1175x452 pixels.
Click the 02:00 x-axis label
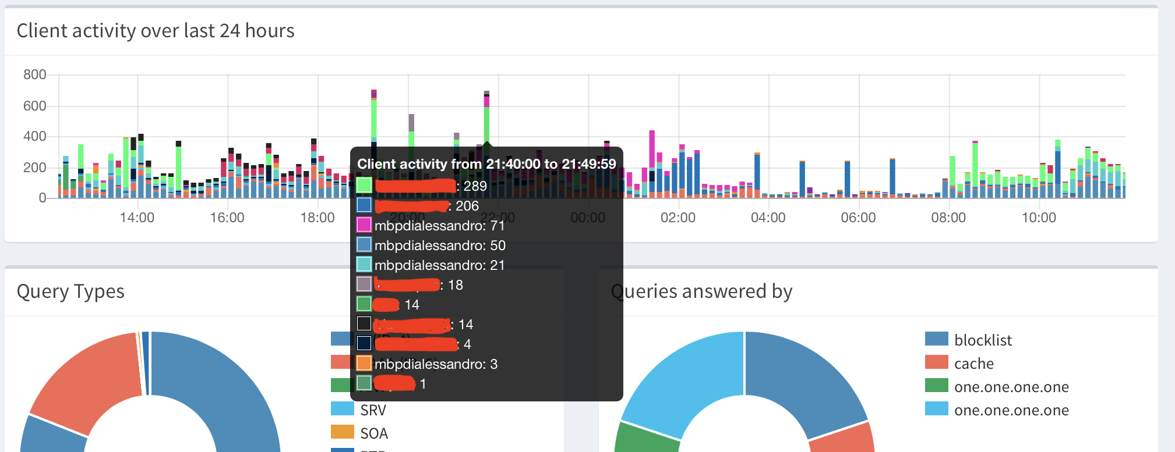tap(678, 218)
